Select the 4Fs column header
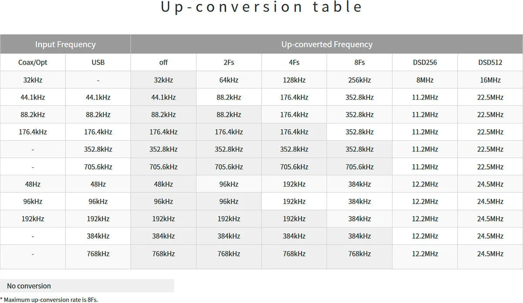The height and width of the screenshot is (303, 523). [x=294, y=62]
